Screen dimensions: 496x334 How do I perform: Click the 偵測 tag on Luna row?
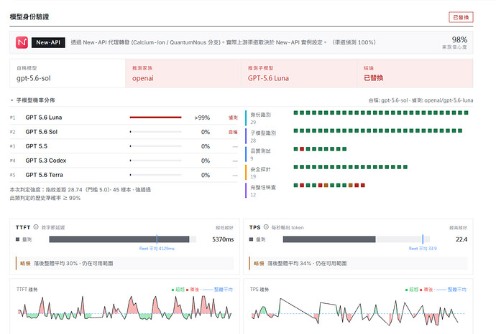tap(233, 118)
